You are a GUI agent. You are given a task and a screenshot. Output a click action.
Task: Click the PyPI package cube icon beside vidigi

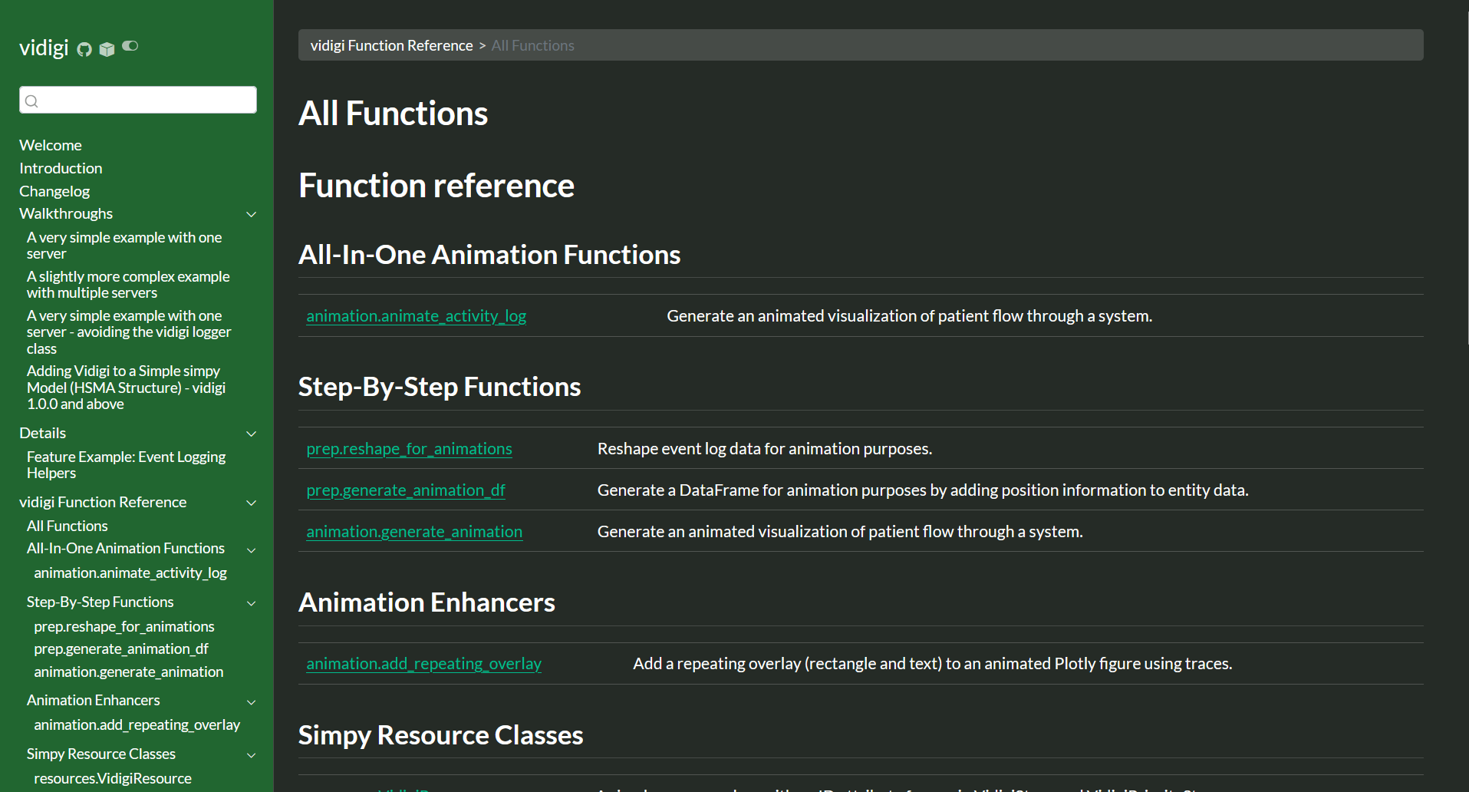click(107, 48)
